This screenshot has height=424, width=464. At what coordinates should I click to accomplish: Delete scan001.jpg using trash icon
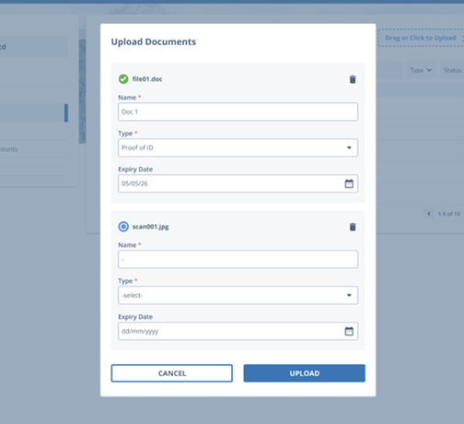tap(353, 227)
